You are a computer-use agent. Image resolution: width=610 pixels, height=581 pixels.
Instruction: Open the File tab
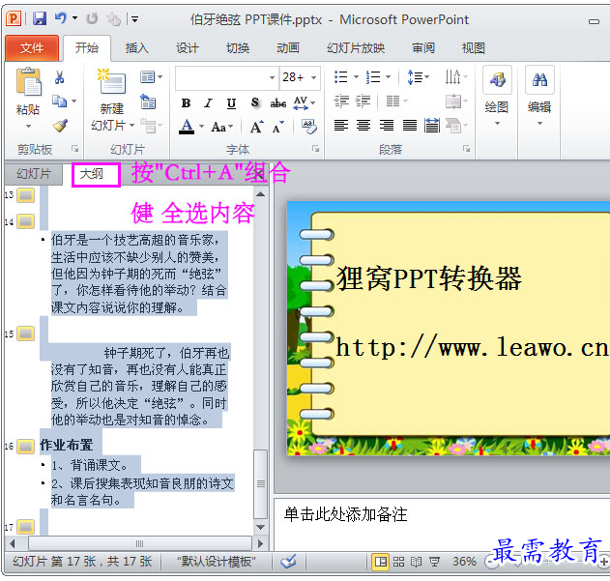point(32,48)
